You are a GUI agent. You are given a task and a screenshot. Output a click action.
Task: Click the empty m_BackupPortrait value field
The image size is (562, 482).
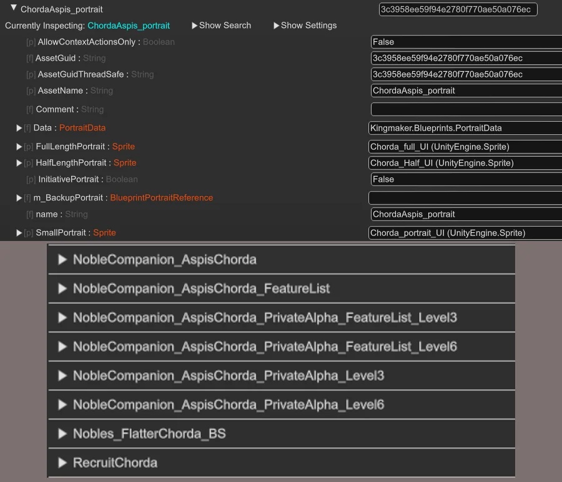click(x=465, y=198)
